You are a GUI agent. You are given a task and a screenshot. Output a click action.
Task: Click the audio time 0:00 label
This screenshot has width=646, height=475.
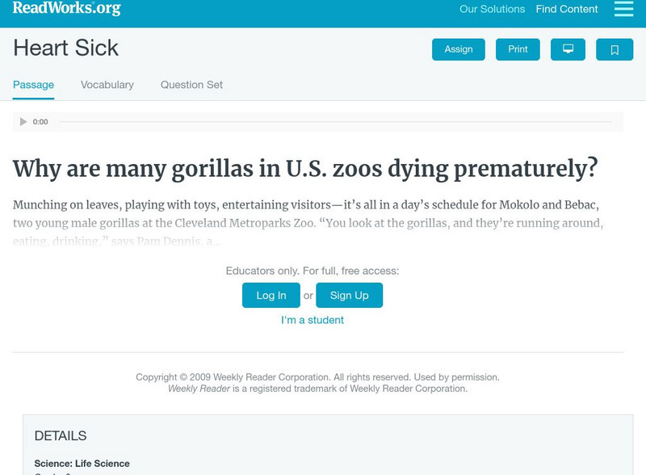[x=40, y=122]
